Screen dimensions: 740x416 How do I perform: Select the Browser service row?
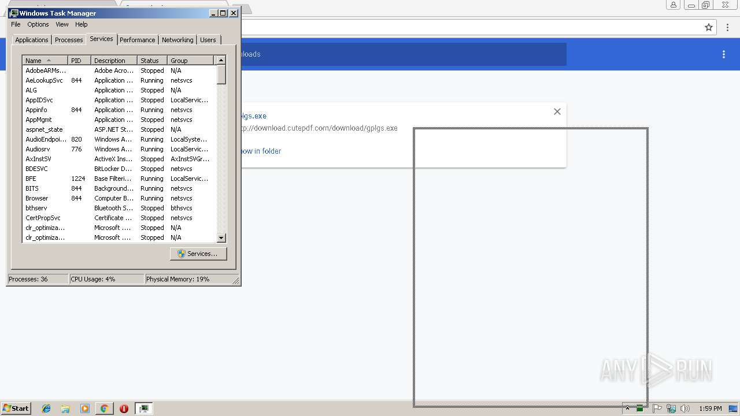119,198
